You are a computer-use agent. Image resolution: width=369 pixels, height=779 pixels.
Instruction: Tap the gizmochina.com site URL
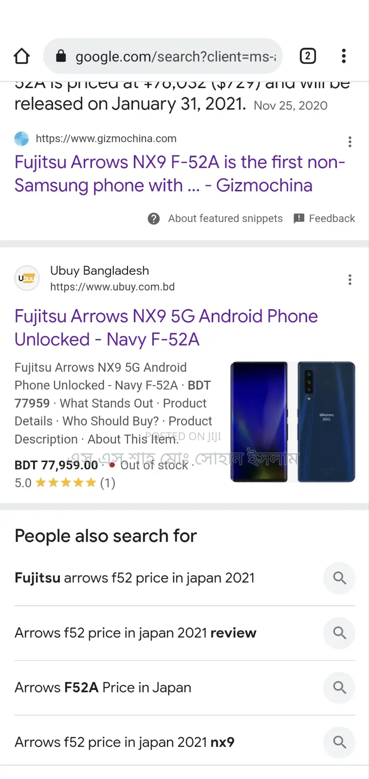tap(106, 139)
